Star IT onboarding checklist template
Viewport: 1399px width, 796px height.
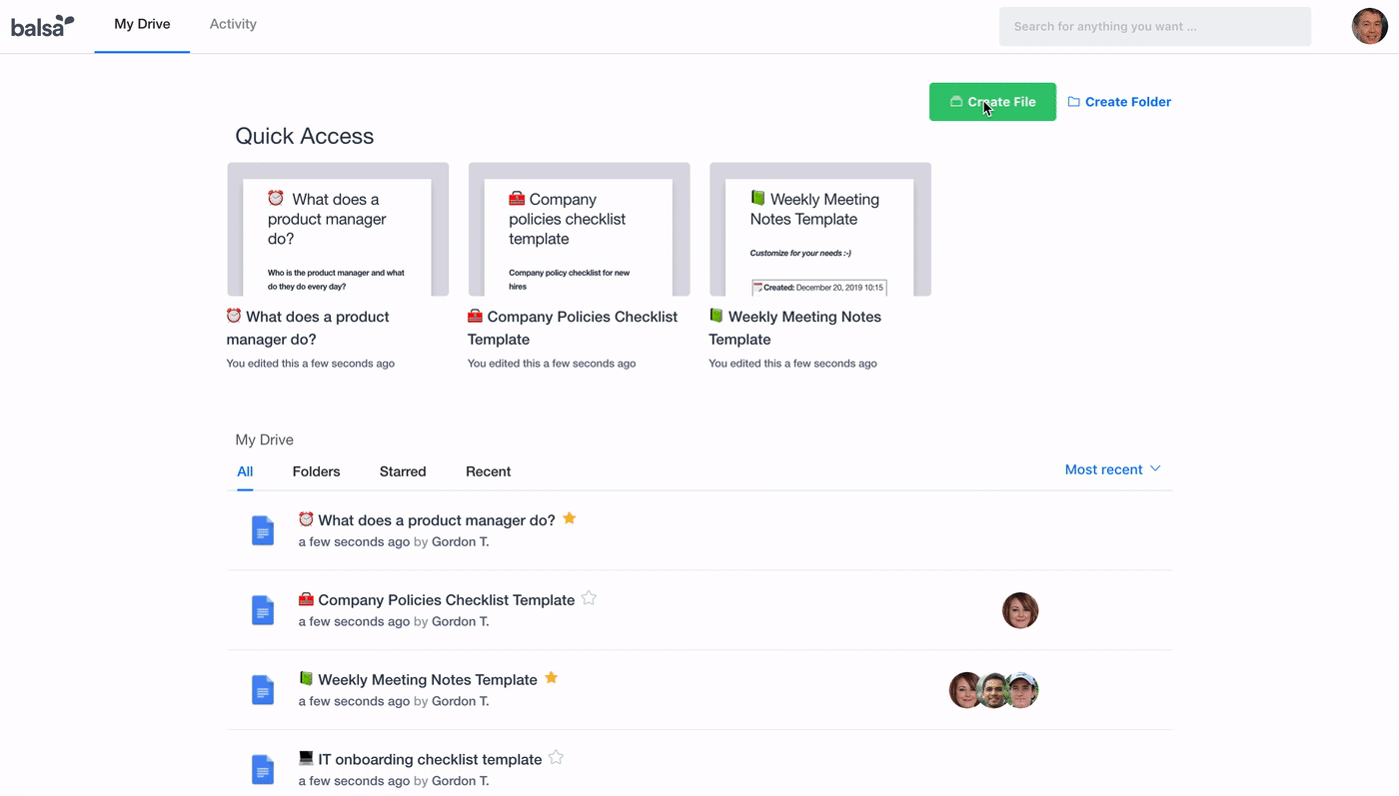click(556, 758)
